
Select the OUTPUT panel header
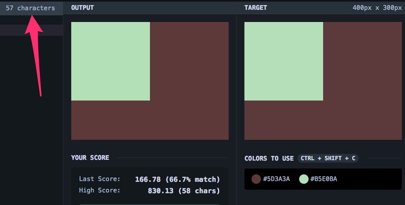tap(82, 8)
